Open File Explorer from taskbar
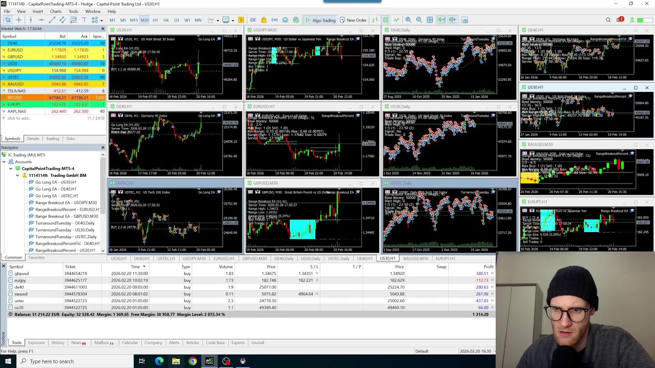The height and width of the screenshot is (368, 655). click(x=176, y=361)
